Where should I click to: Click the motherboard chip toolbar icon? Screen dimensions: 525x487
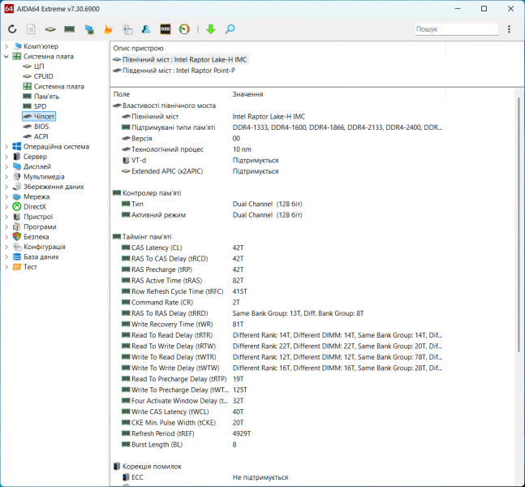coord(50,29)
